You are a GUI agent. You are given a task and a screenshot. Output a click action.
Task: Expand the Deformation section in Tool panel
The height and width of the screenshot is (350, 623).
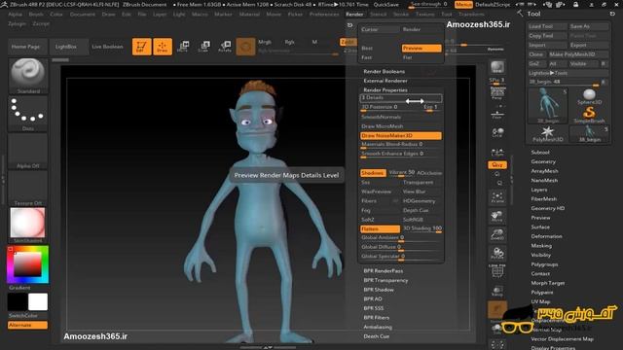tap(546, 236)
